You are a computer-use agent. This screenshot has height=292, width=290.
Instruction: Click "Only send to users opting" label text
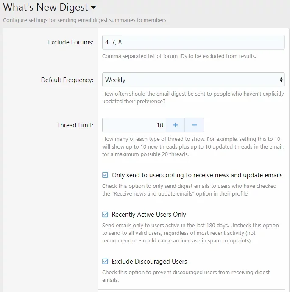(x=197, y=175)
